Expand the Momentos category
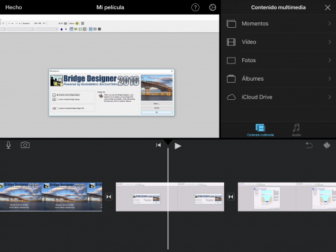 (278, 24)
